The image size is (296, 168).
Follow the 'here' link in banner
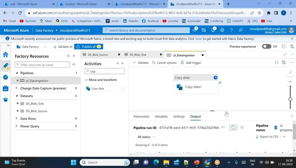199,39
